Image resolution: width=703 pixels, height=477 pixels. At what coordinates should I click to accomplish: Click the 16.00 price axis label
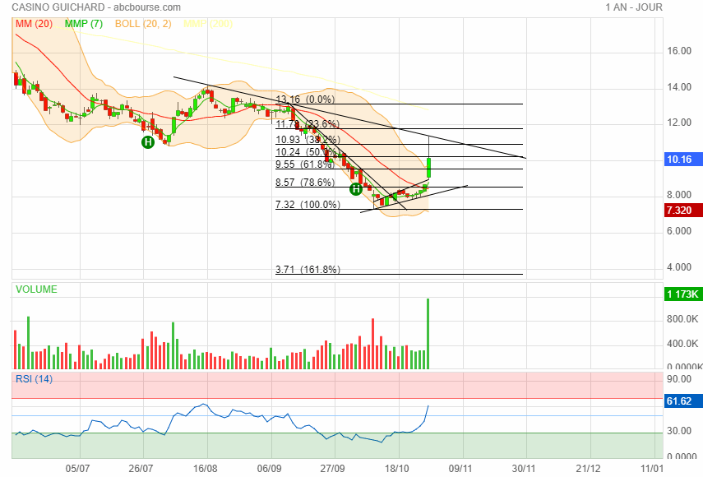point(679,51)
